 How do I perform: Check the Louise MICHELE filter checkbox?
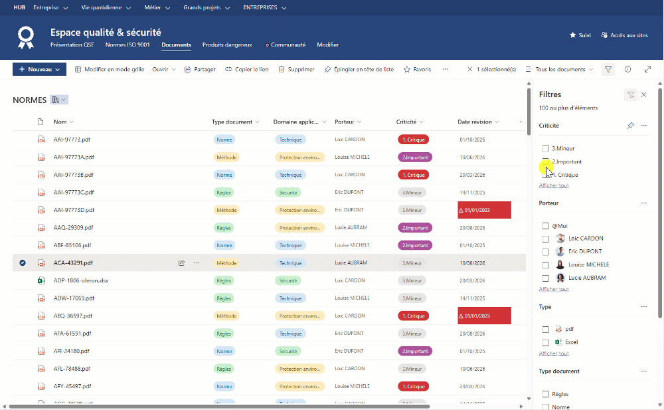pos(545,265)
